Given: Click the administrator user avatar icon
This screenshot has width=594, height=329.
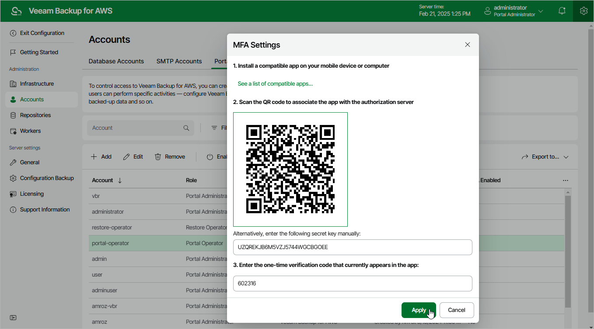Looking at the screenshot, I should [x=487, y=11].
